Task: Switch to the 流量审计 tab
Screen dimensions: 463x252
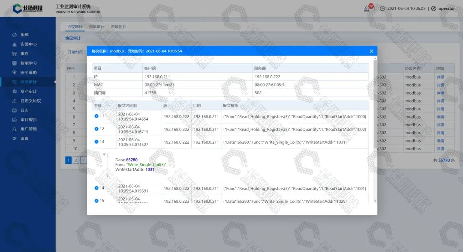Action: (x=96, y=27)
